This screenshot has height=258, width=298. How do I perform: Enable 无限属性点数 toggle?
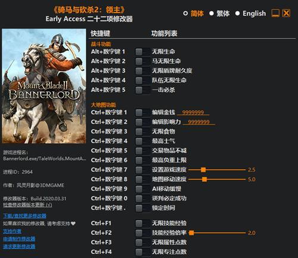tap(142, 243)
